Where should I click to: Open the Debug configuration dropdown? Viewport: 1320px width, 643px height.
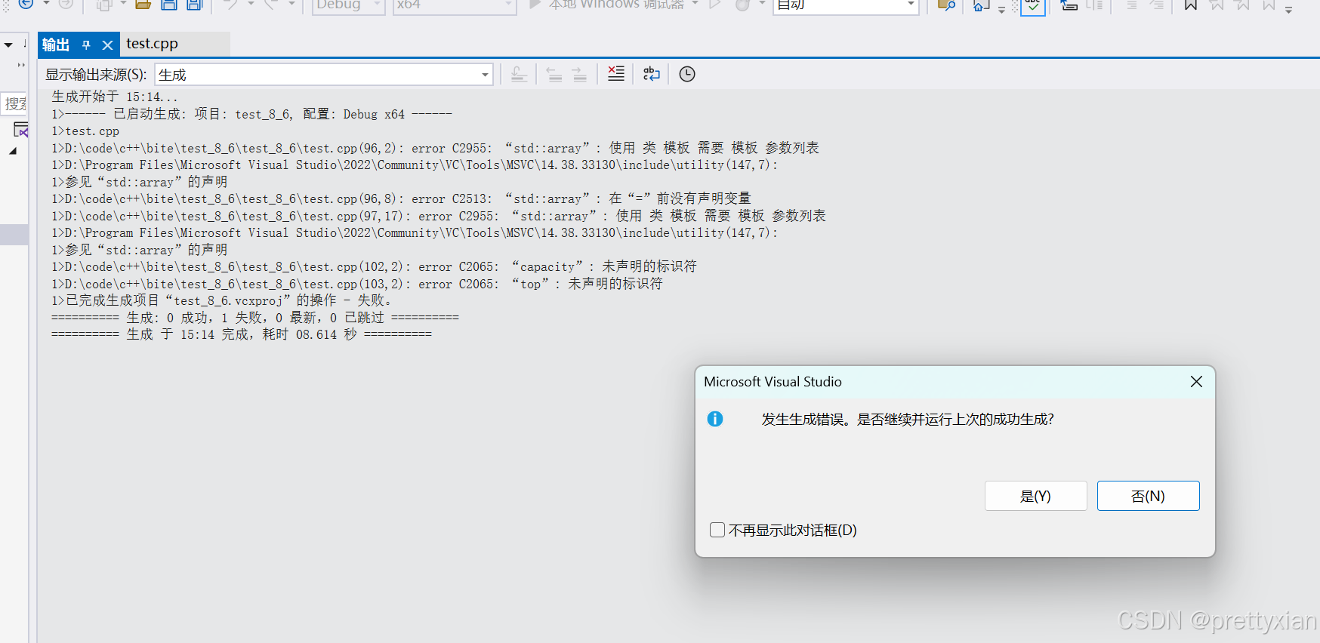pyautogui.click(x=349, y=5)
